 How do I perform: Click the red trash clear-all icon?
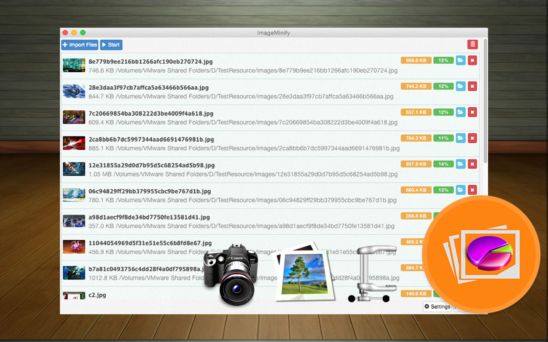(473, 44)
